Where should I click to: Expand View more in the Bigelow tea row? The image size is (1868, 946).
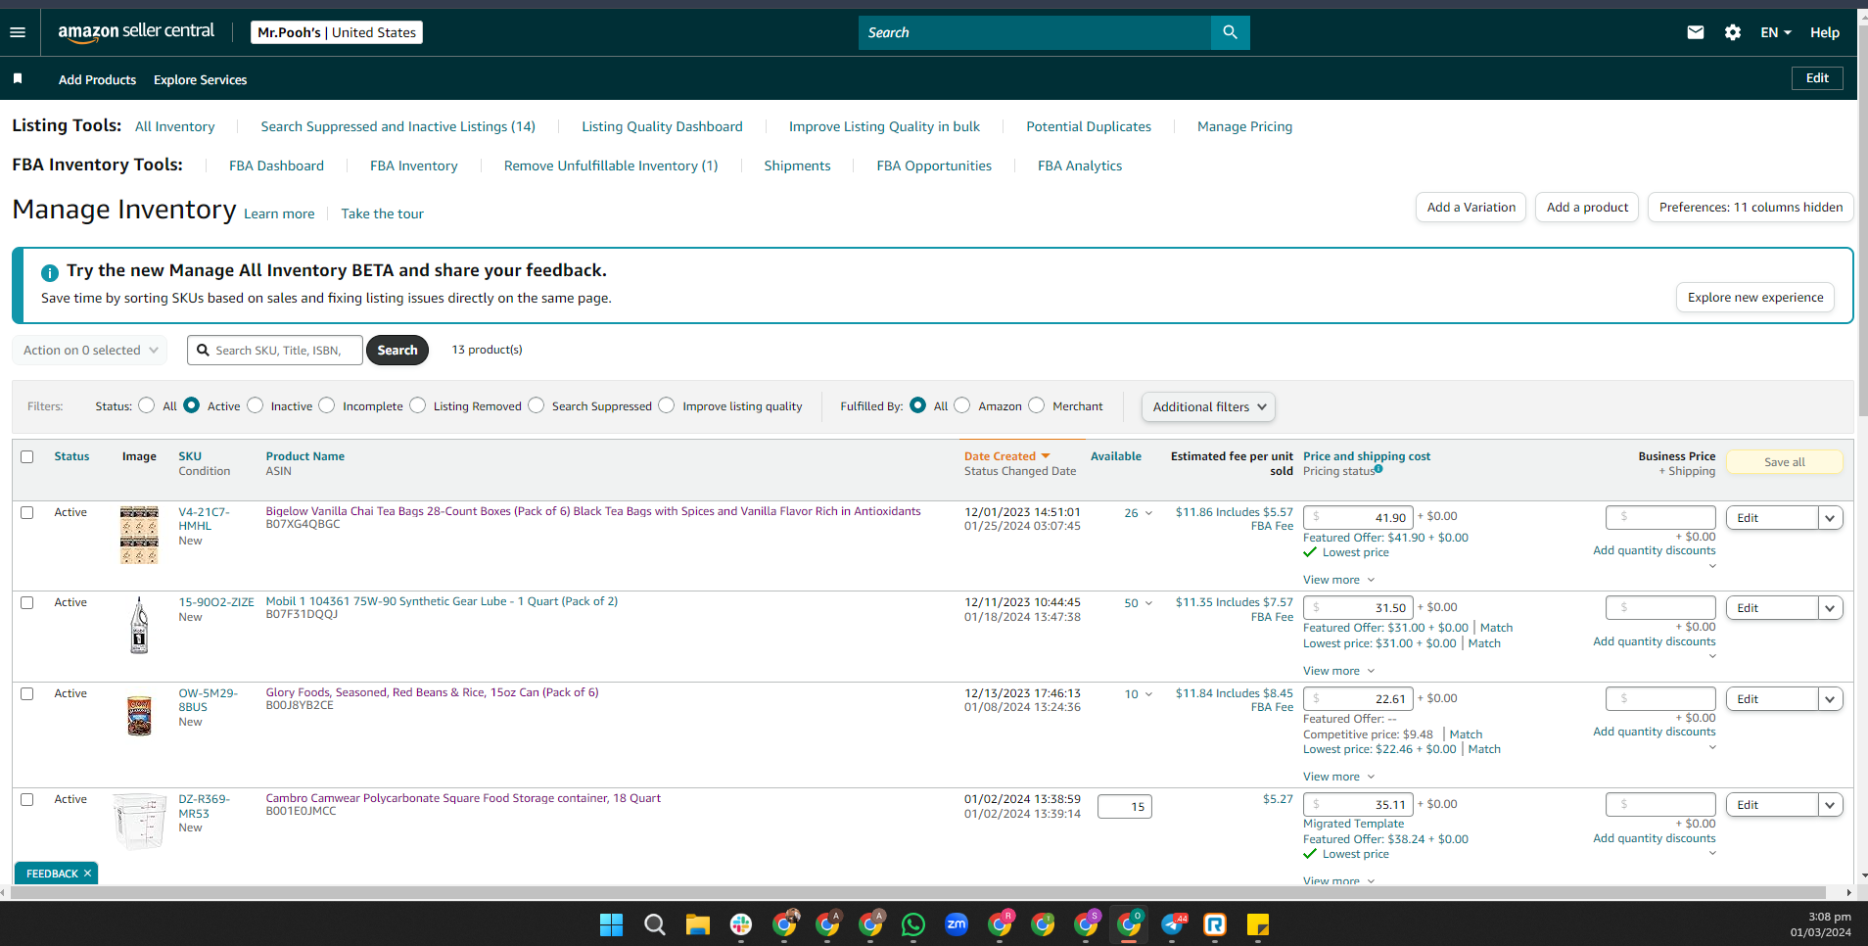(1338, 580)
